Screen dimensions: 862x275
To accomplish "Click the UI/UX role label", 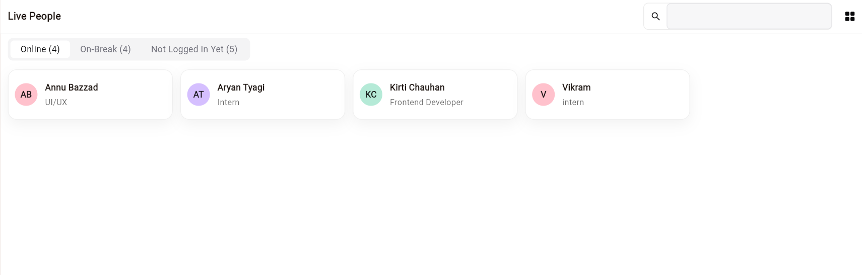I will (x=56, y=103).
